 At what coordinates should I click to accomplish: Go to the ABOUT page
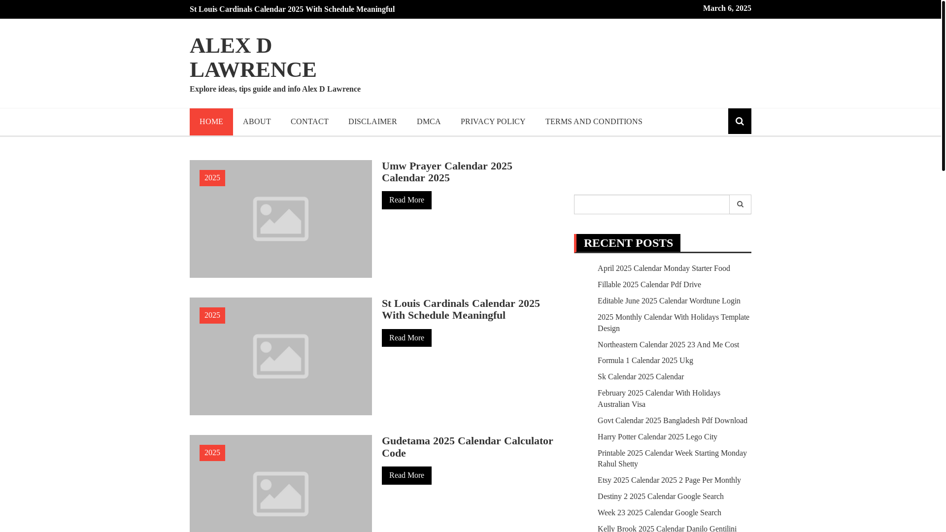click(257, 122)
